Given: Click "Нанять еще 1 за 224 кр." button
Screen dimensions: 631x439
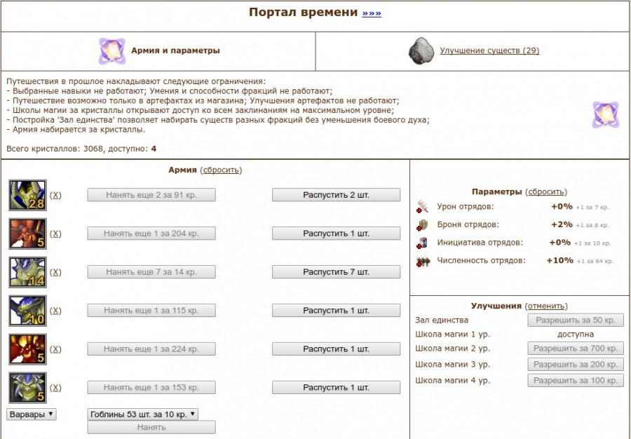Looking at the screenshot, I should click(x=151, y=349).
